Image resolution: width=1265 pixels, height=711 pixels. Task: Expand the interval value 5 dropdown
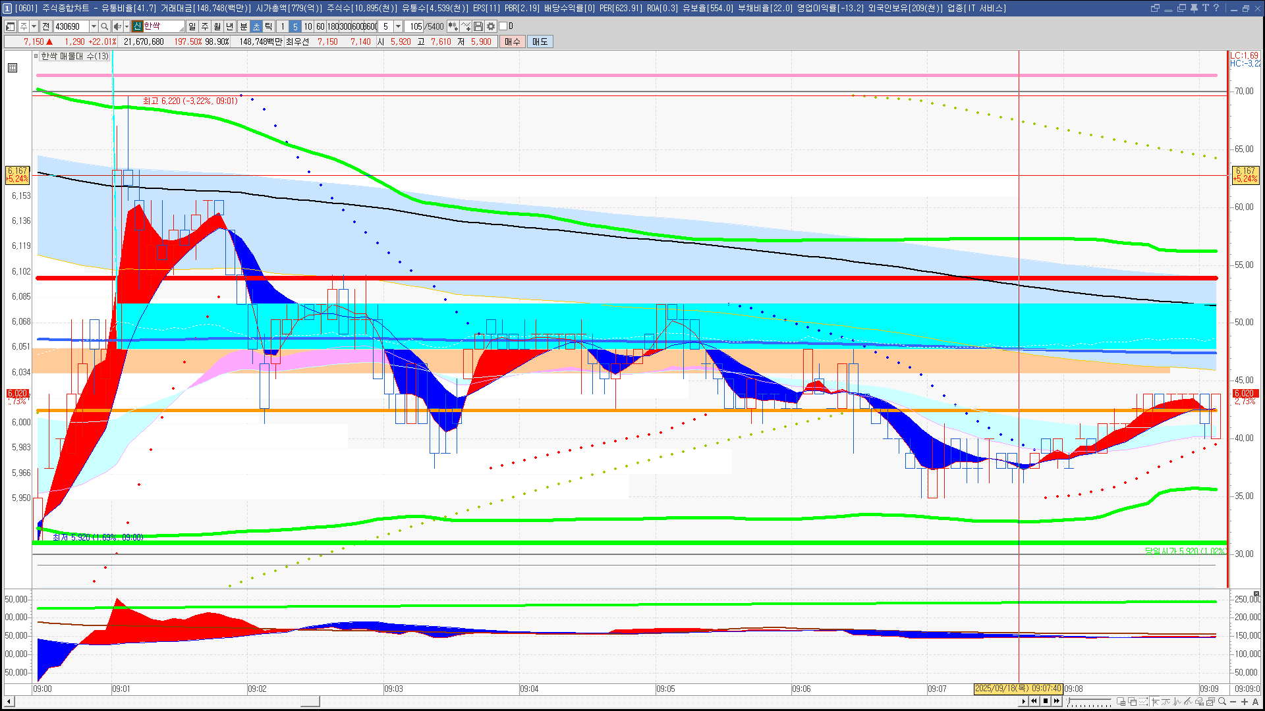(x=398, y=26)
